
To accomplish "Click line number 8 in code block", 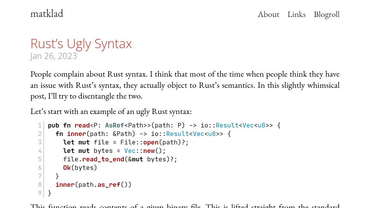I will click(40, 185).
